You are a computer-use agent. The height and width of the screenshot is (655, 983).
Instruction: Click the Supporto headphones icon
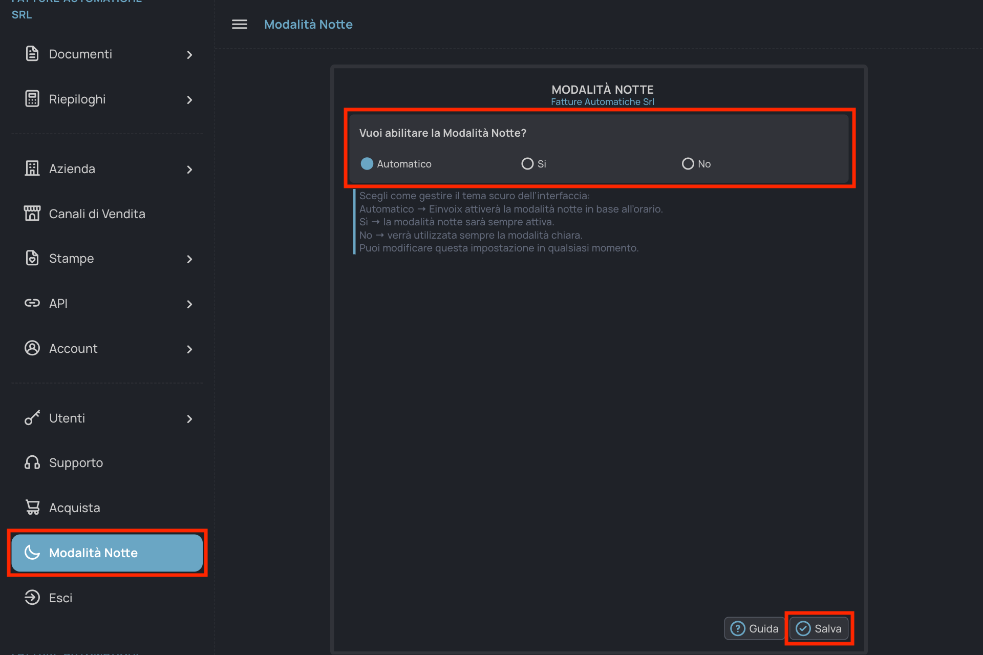(x=32, y=462)
